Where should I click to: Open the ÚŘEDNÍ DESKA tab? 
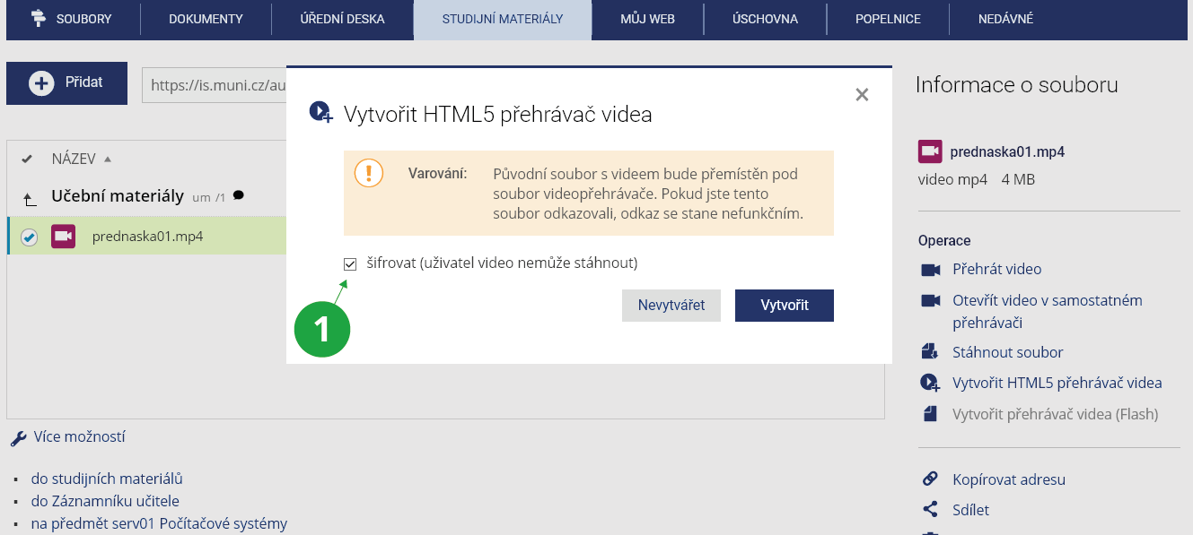click(342, 19)
